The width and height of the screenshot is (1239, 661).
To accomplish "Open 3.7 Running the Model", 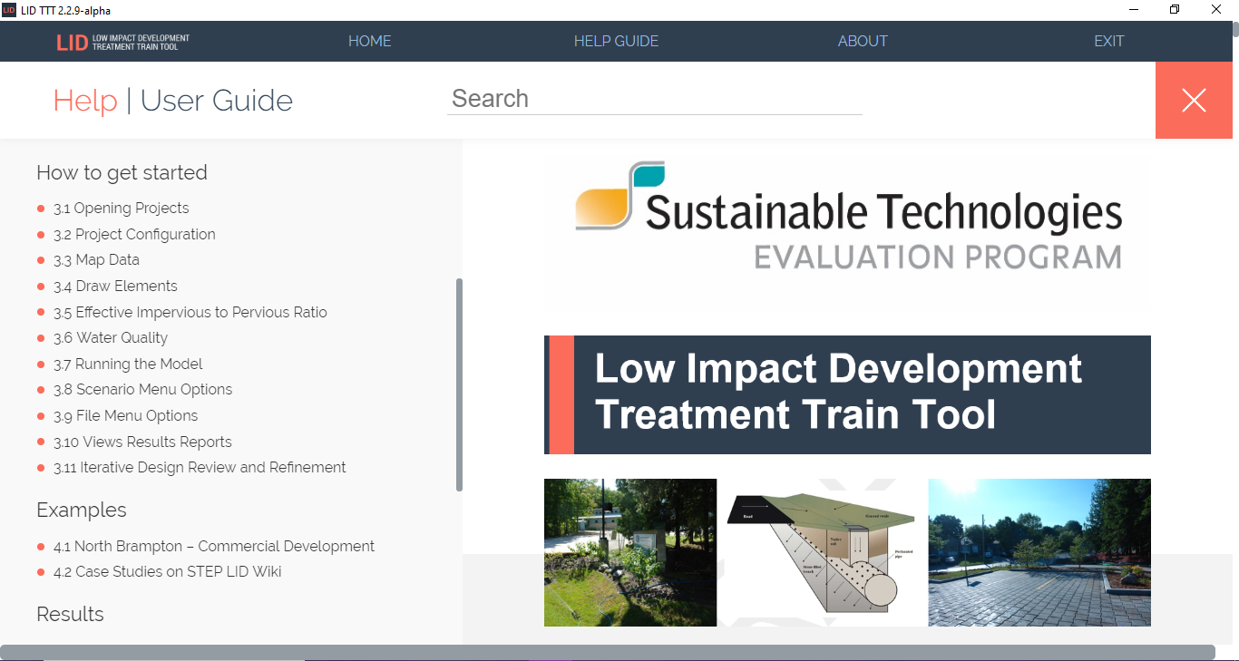I will pyautogui.click(x=128, y=364).
